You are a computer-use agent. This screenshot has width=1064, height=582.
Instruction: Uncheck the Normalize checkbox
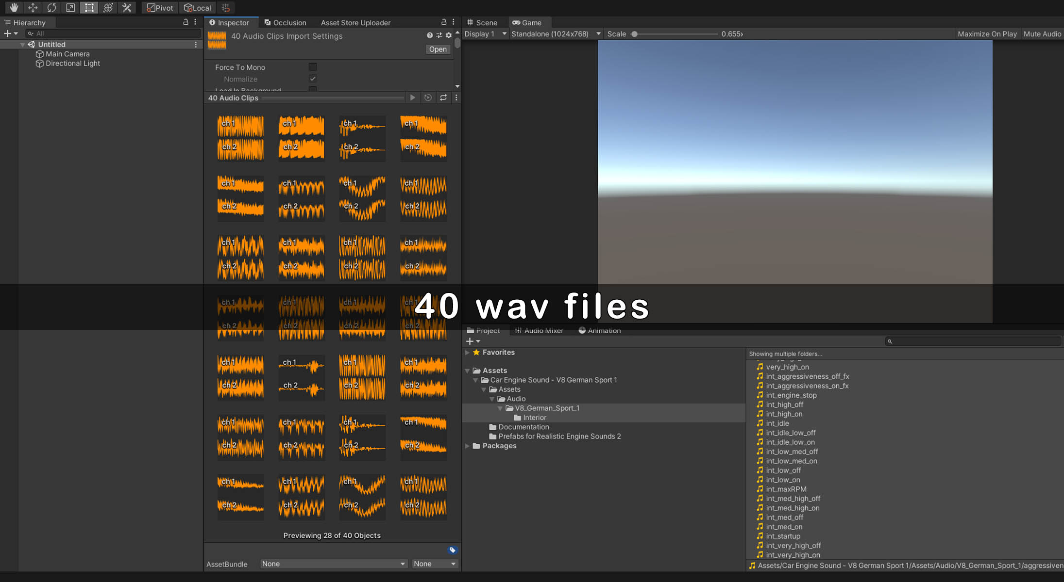(313, 79)
